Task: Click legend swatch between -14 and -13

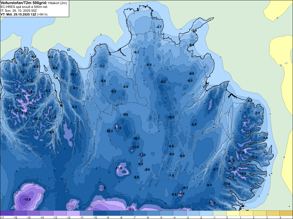Action: 47,213
